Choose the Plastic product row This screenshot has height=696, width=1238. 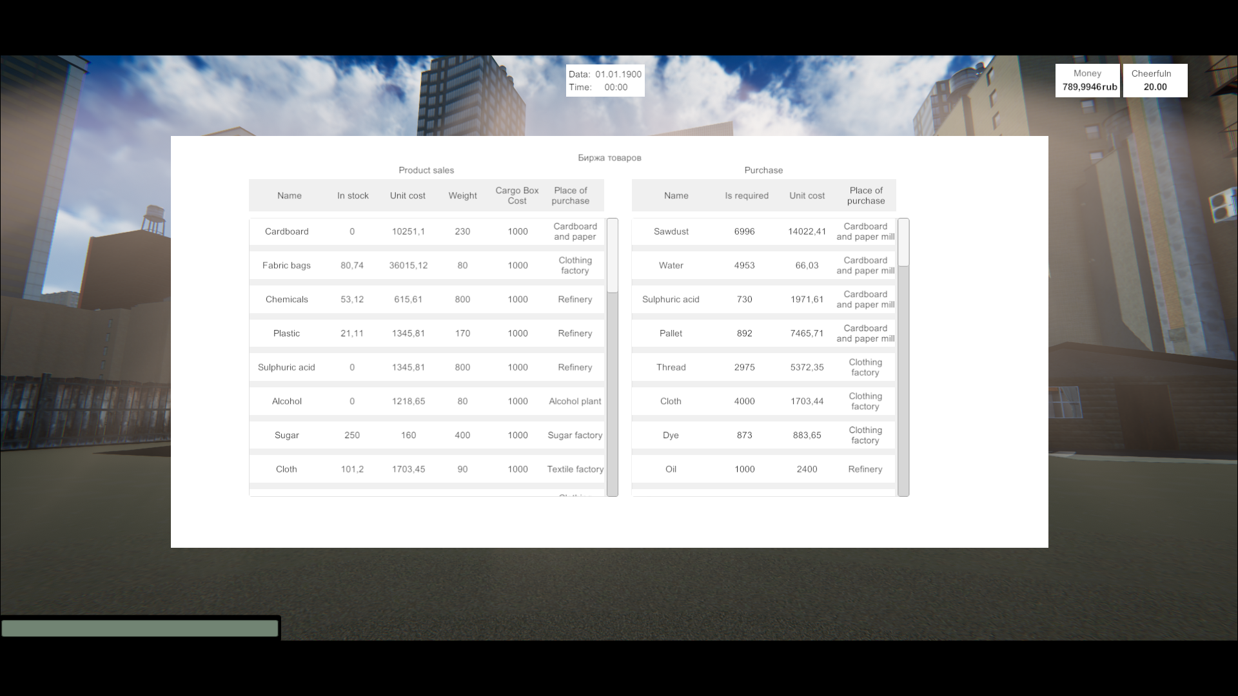point(427,333)
